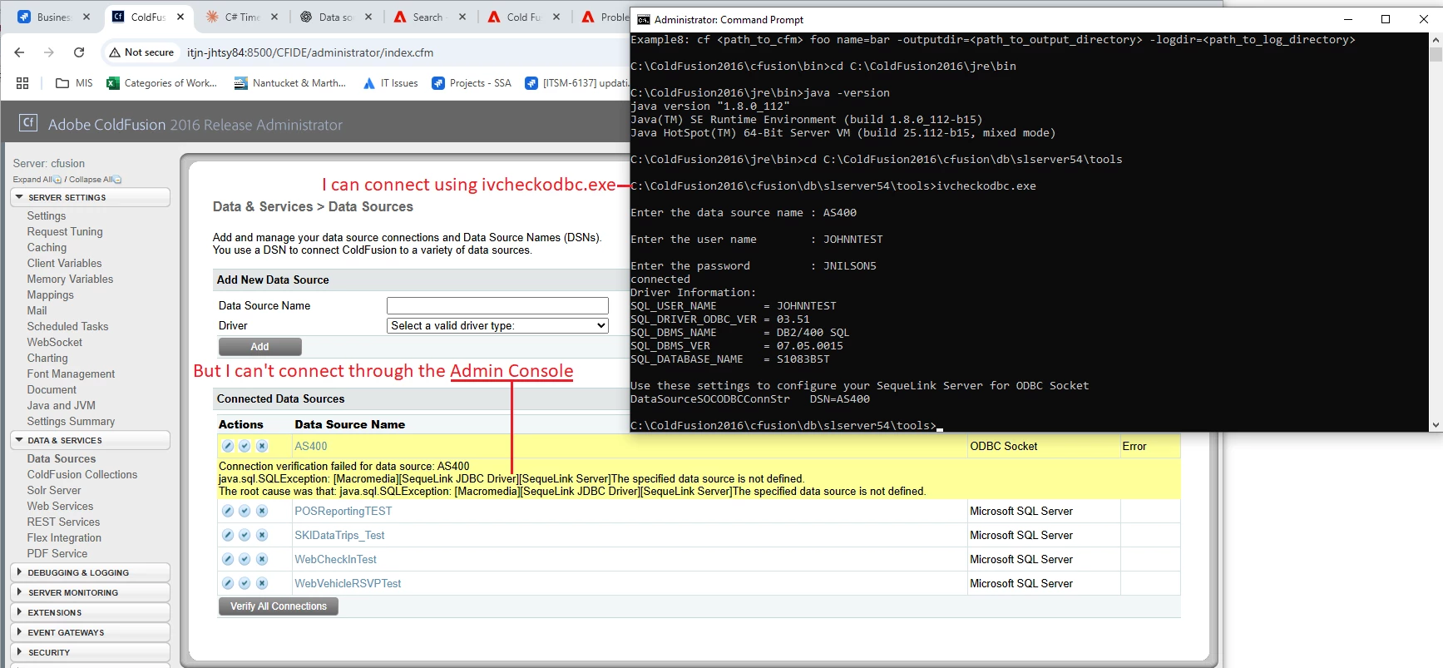Image resolution: width=1443 pixels, height=668 pixels.
Task: Verify the POSReportingTEST connection
Action: tap(245, 511)
